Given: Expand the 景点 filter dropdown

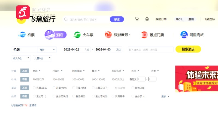Looking at the screenshot, I should pyautogui.click(x=96, y=71).
